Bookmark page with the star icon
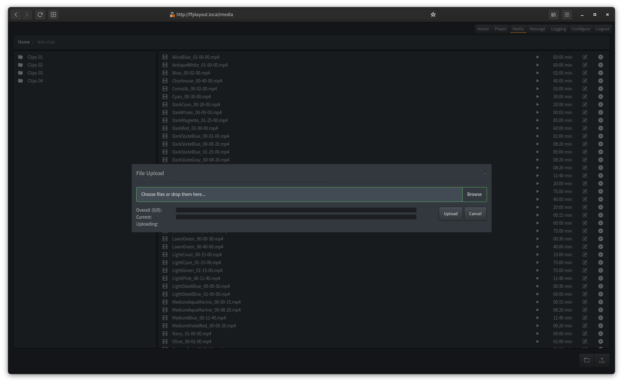The height and width of the screenshot is (383, 623). tap(433, 15)
